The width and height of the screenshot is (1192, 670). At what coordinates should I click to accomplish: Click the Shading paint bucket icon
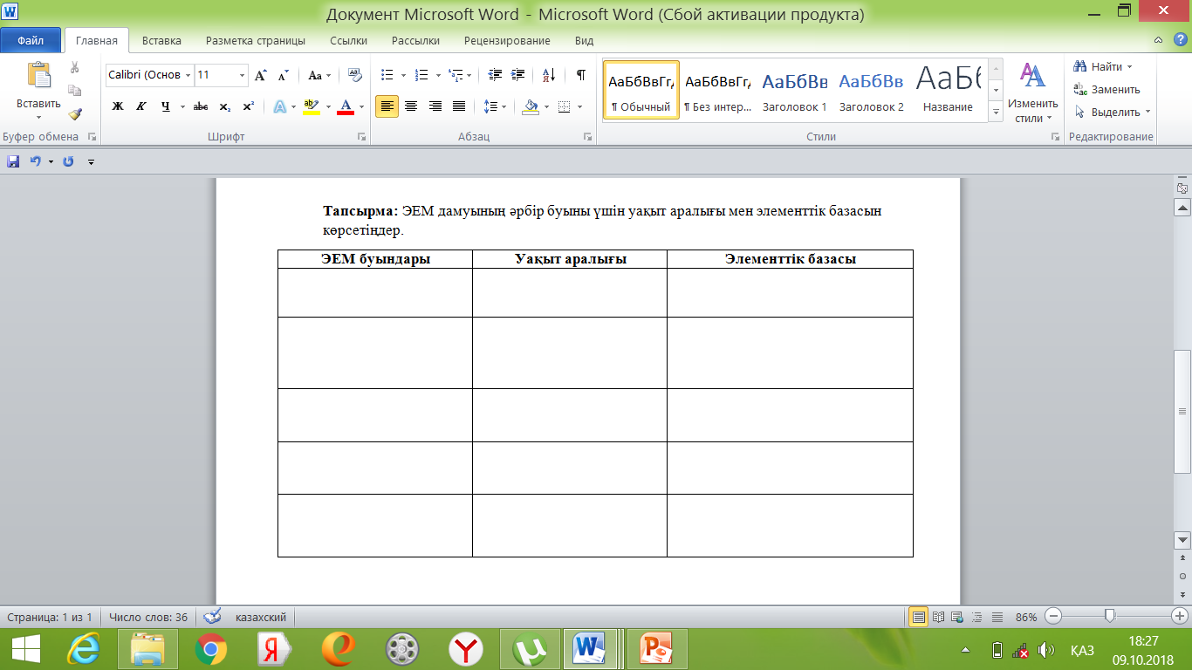[530, 106]
